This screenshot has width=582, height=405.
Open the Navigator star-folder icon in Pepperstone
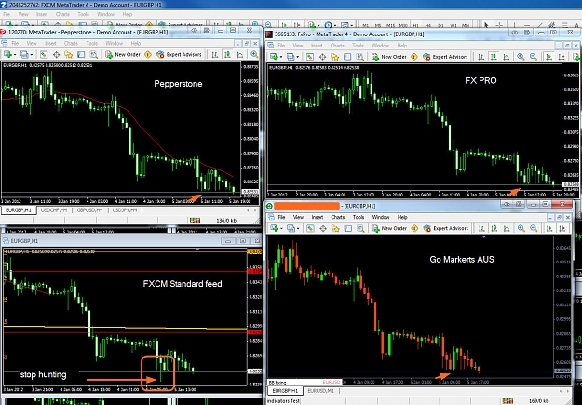[69, 55]
